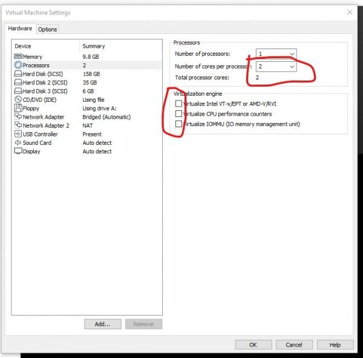This screenshot has width=363, height=358.
Task: Click the Network Adapter 2 icon
Action: pos(18,125)
